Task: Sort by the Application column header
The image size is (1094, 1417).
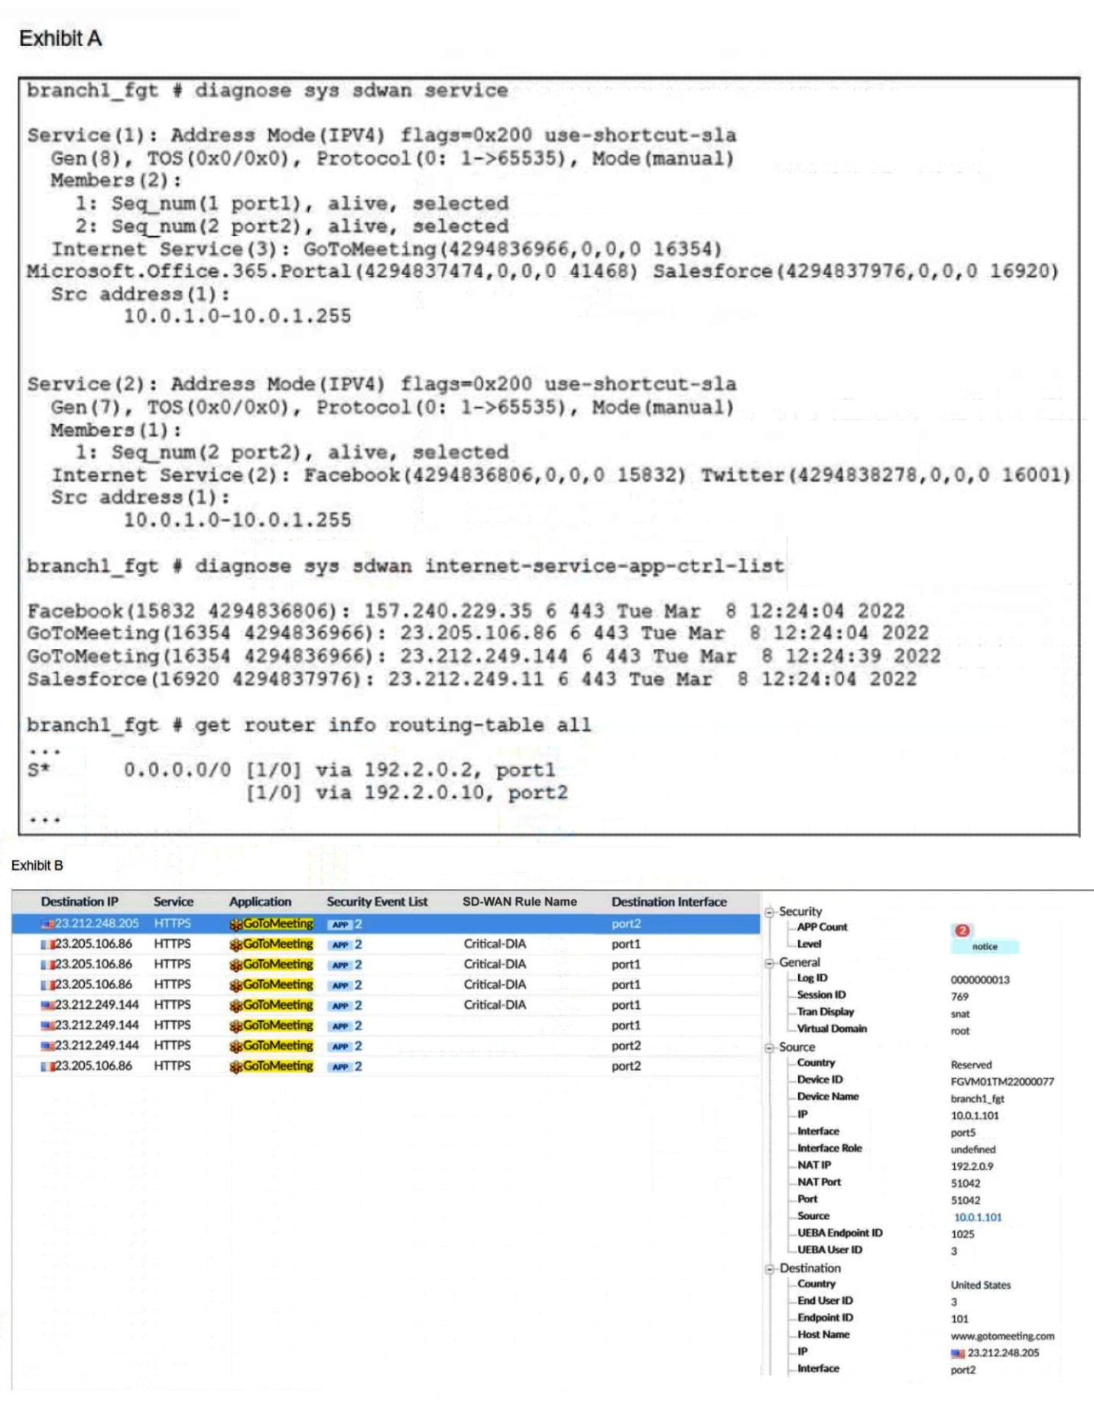Action: [260, 902]
